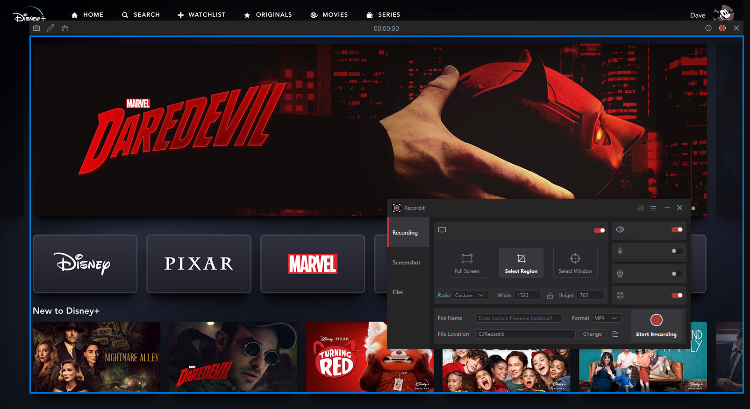Expand the Format MP4 dropdown

pyautogui.click(x=607, y=318)
